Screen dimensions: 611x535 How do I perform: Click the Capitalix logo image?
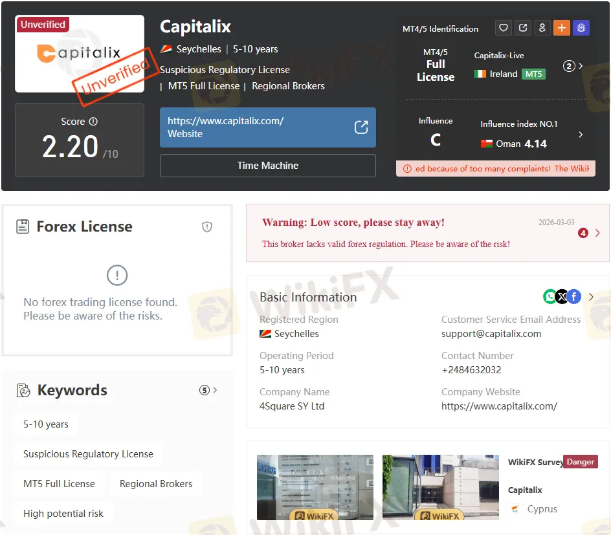(x=80, y=54)
